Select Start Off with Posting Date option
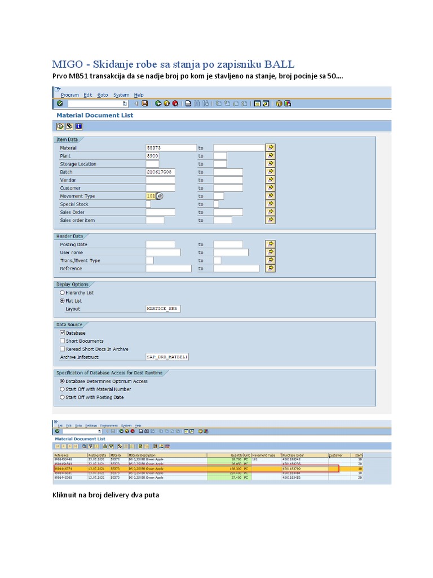Screen dimensions: 433x578 (x=62, y=397)
